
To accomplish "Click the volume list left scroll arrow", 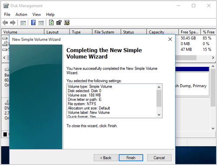I will point(4,58).
